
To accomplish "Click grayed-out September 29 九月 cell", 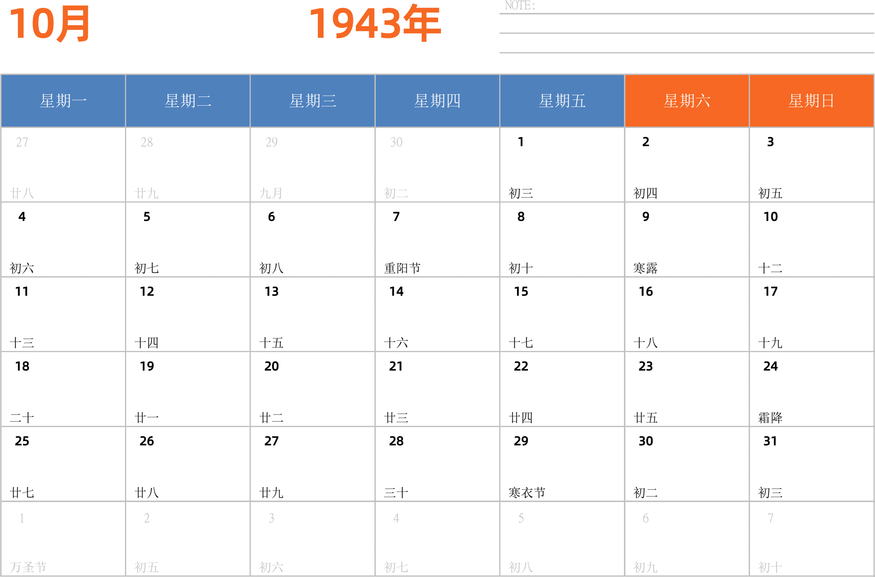I will click(312, 165).
